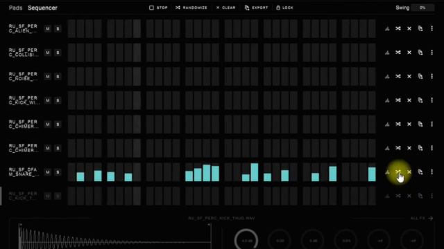
Task: Open velocity editor for the dimmed KICK_T track
Action: [x=387, y=196]
